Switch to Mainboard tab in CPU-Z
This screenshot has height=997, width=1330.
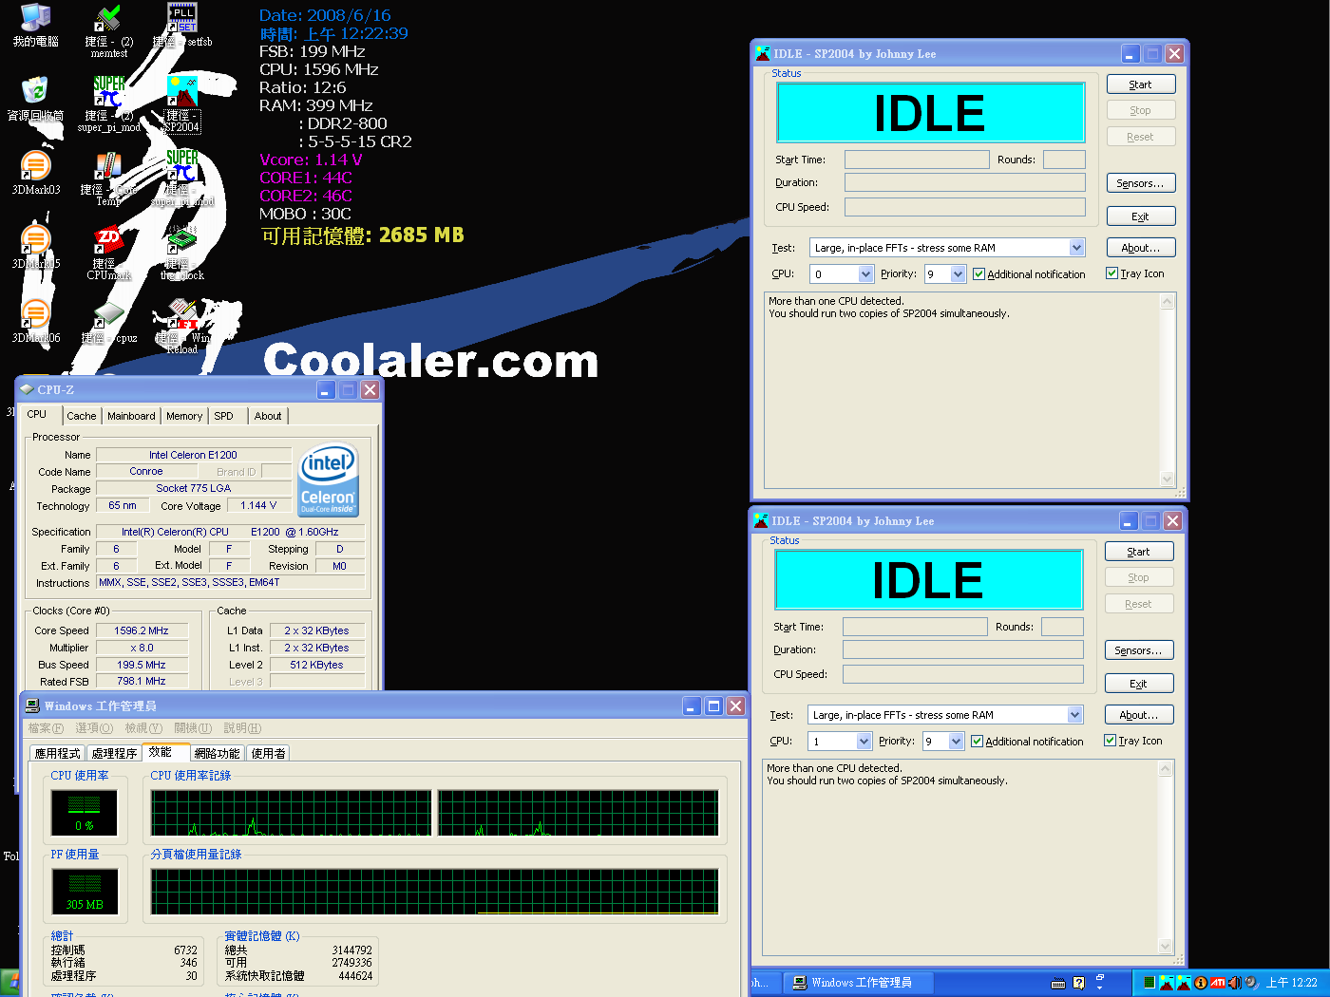tap(131, 416)
